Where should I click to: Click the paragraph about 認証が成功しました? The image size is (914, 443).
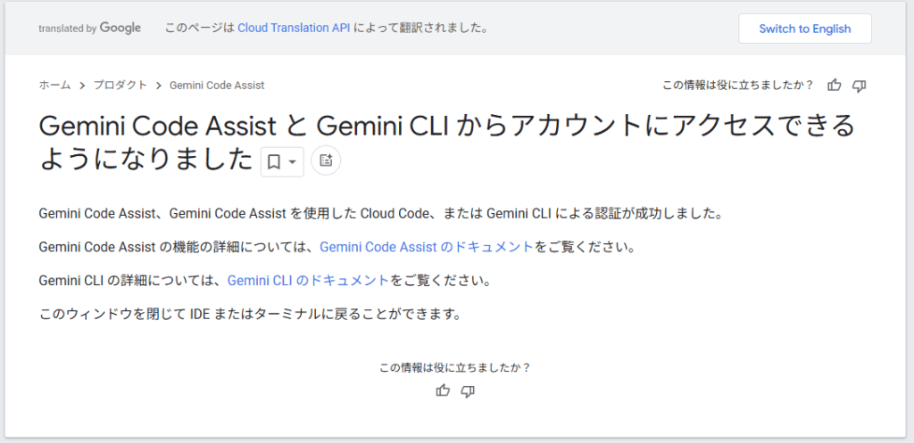[380, 214]
